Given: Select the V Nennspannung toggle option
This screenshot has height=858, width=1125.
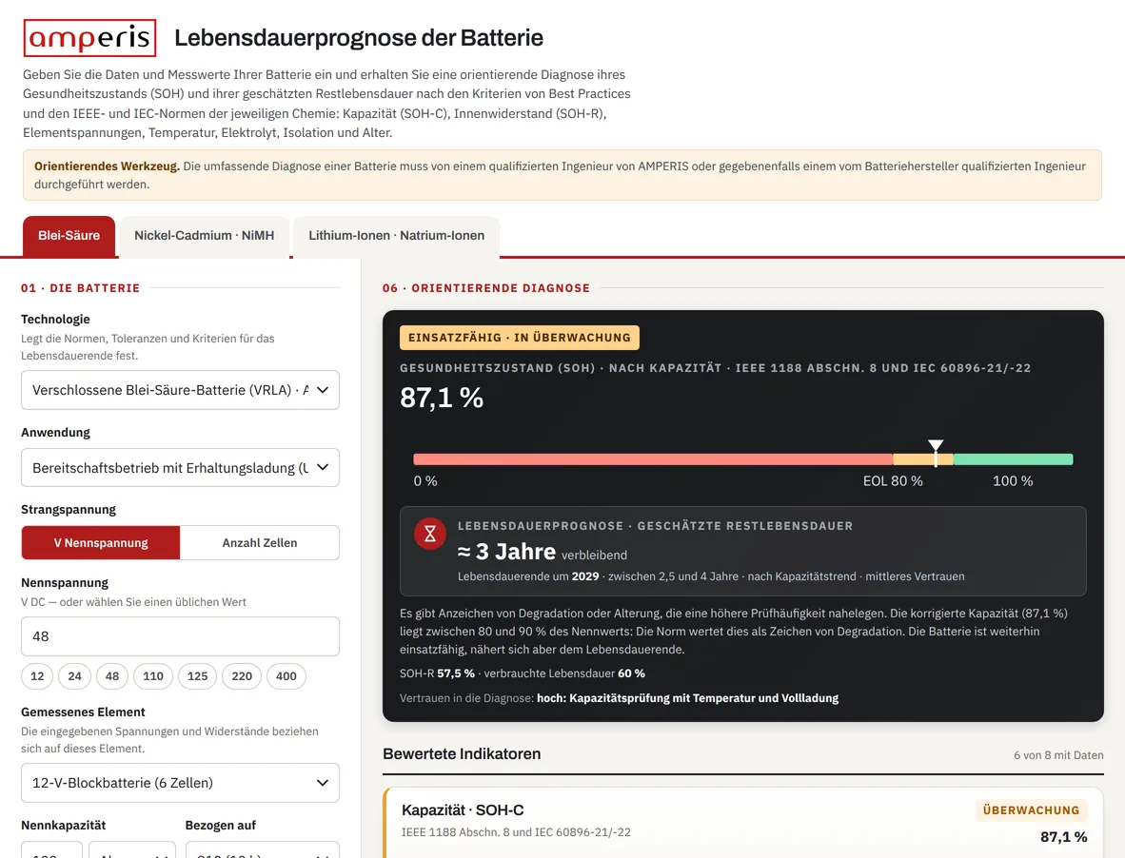Looking at the screenshot, I should tap(101, 542).
